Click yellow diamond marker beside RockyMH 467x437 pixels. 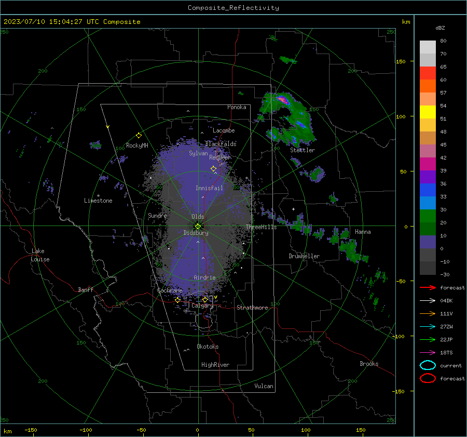[x=139, y=136]
